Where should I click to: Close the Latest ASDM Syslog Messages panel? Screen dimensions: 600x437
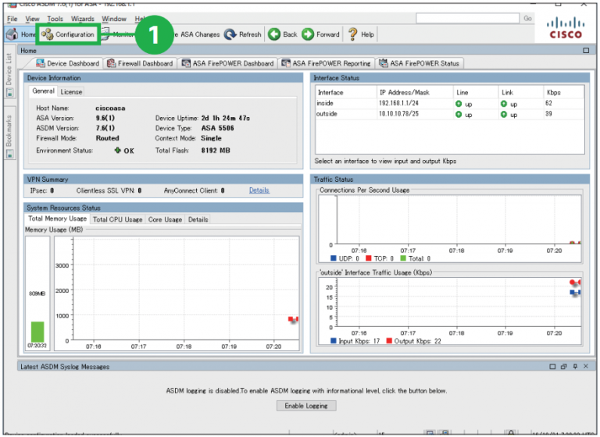pos(586,367)
